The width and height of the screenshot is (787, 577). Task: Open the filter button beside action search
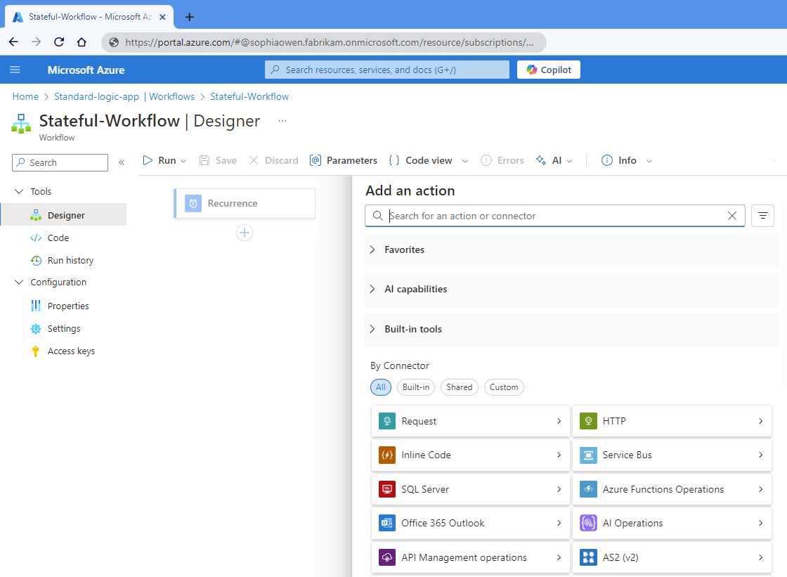762,216
